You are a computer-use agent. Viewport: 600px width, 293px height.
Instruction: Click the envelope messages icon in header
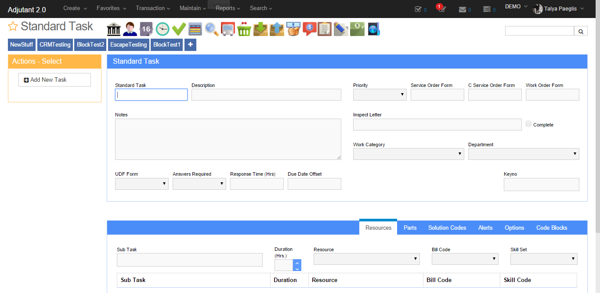(463, 9)
